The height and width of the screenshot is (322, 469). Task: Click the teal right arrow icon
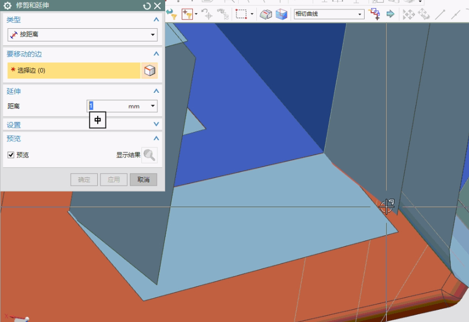tap(391, 14)
